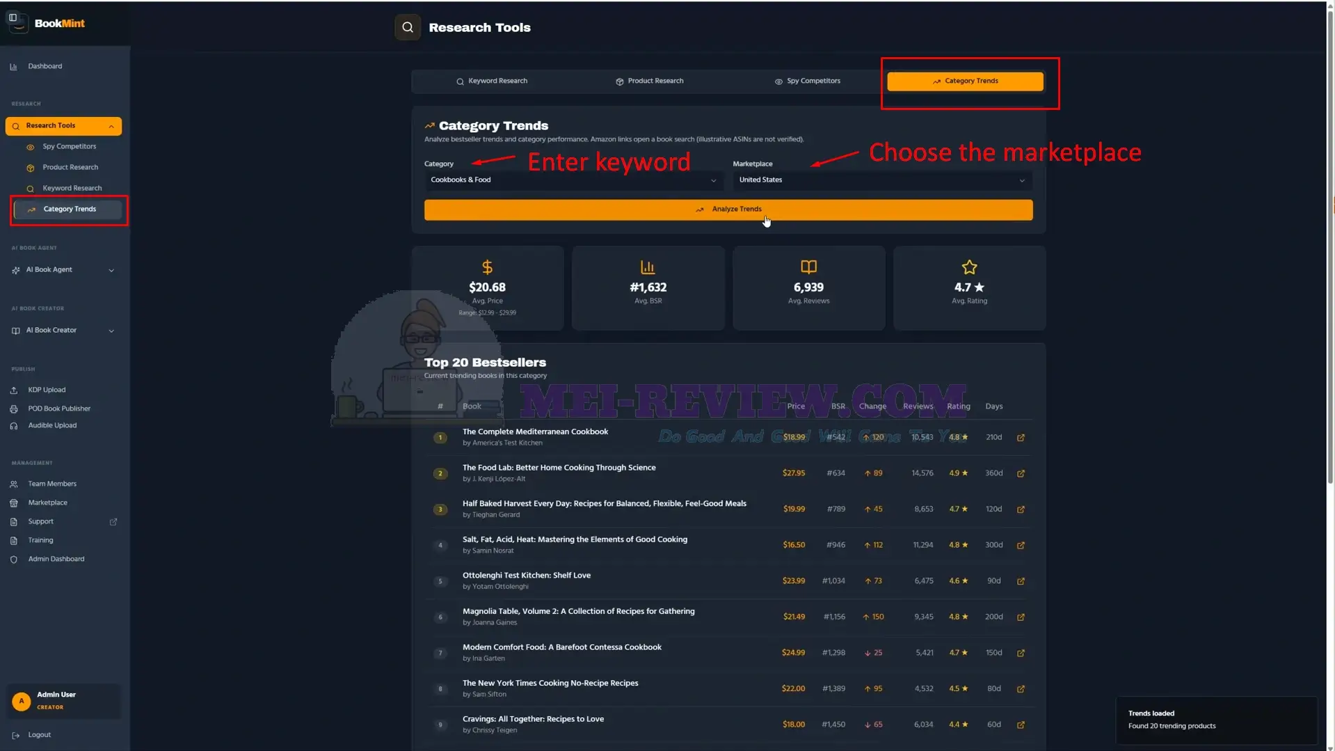Click the book Avg. Reviews card icon
Image resolution: width=1335 pixels, height=751 pixels.
[x=808, y=267]
